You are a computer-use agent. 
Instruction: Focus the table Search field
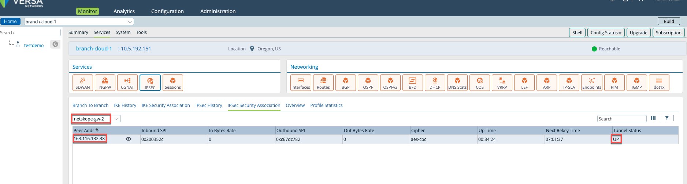click(622, 119)
